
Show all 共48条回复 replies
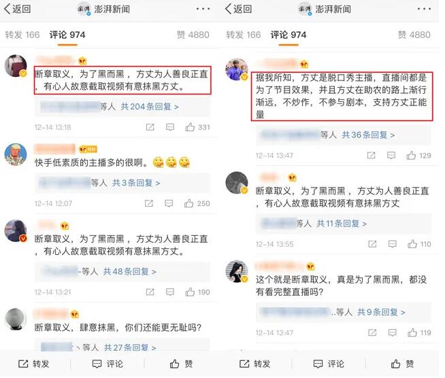click(x=130, y=271)
